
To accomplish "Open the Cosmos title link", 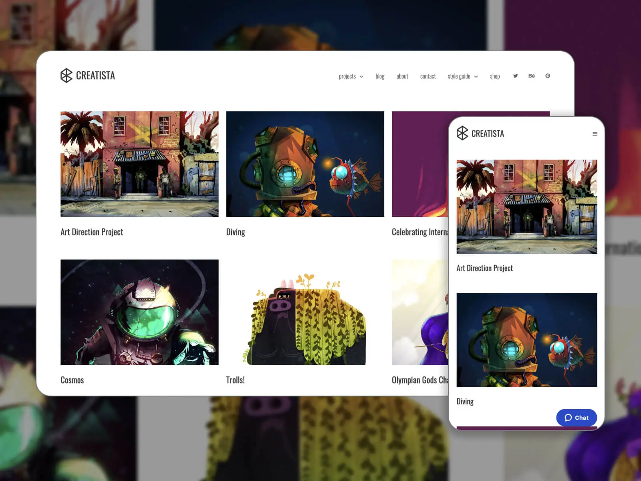I will click(x=72, y=380).
